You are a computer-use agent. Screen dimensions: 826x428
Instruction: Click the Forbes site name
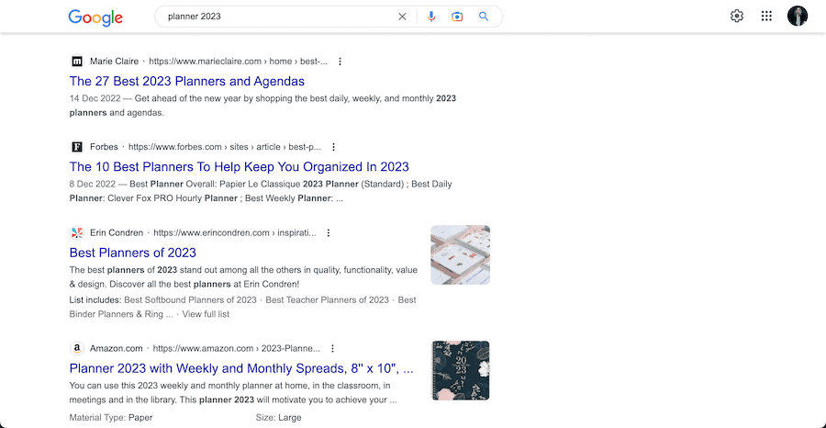coord(104,147)
